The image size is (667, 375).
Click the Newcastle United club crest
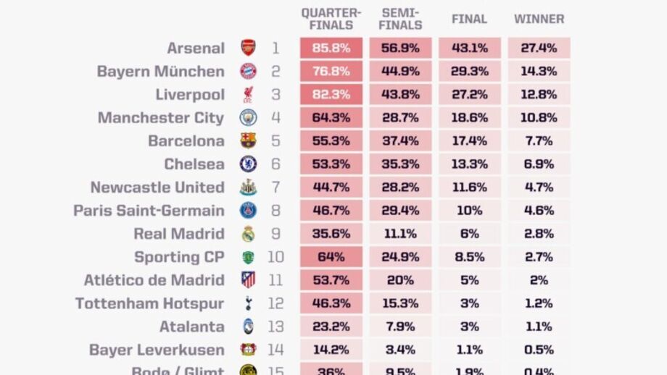(248, 187)
